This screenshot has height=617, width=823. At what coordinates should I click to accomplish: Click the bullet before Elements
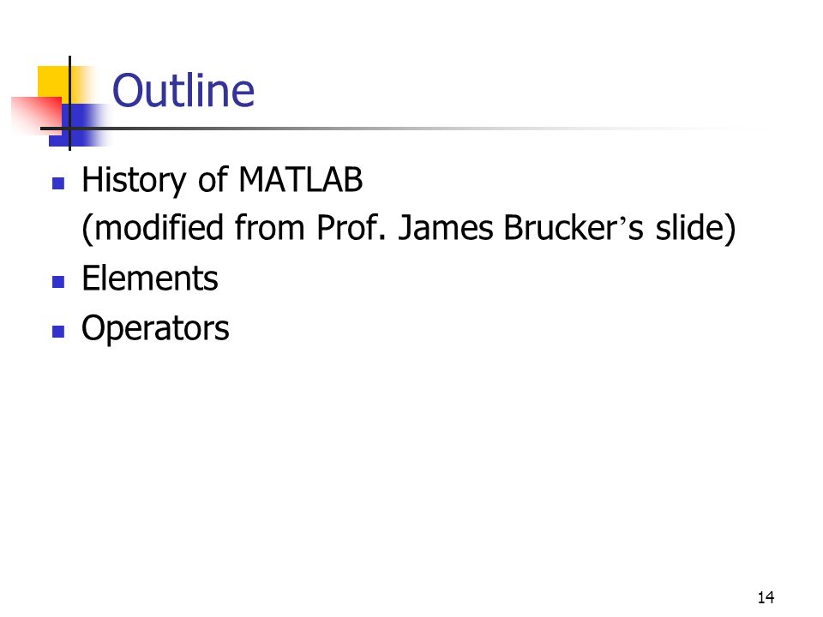click(x=58, y=282)
